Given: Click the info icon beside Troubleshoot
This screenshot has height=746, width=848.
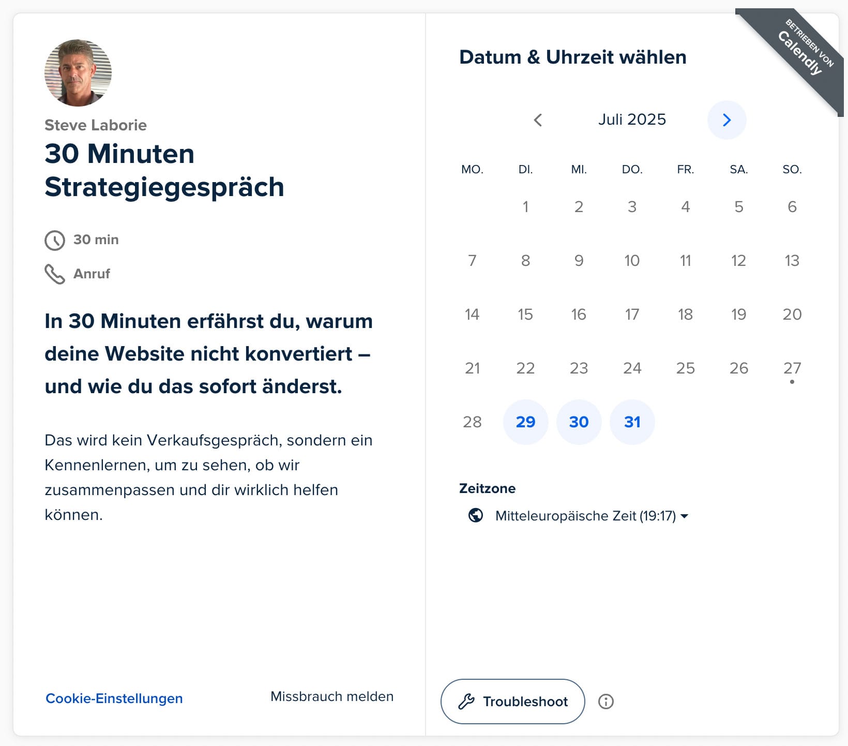Looking at the screenshot, I should pos(605,702).
